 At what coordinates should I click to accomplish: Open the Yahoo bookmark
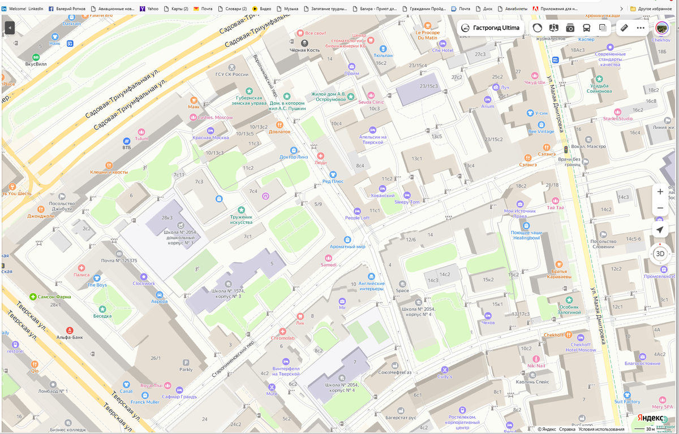point(149,8)
